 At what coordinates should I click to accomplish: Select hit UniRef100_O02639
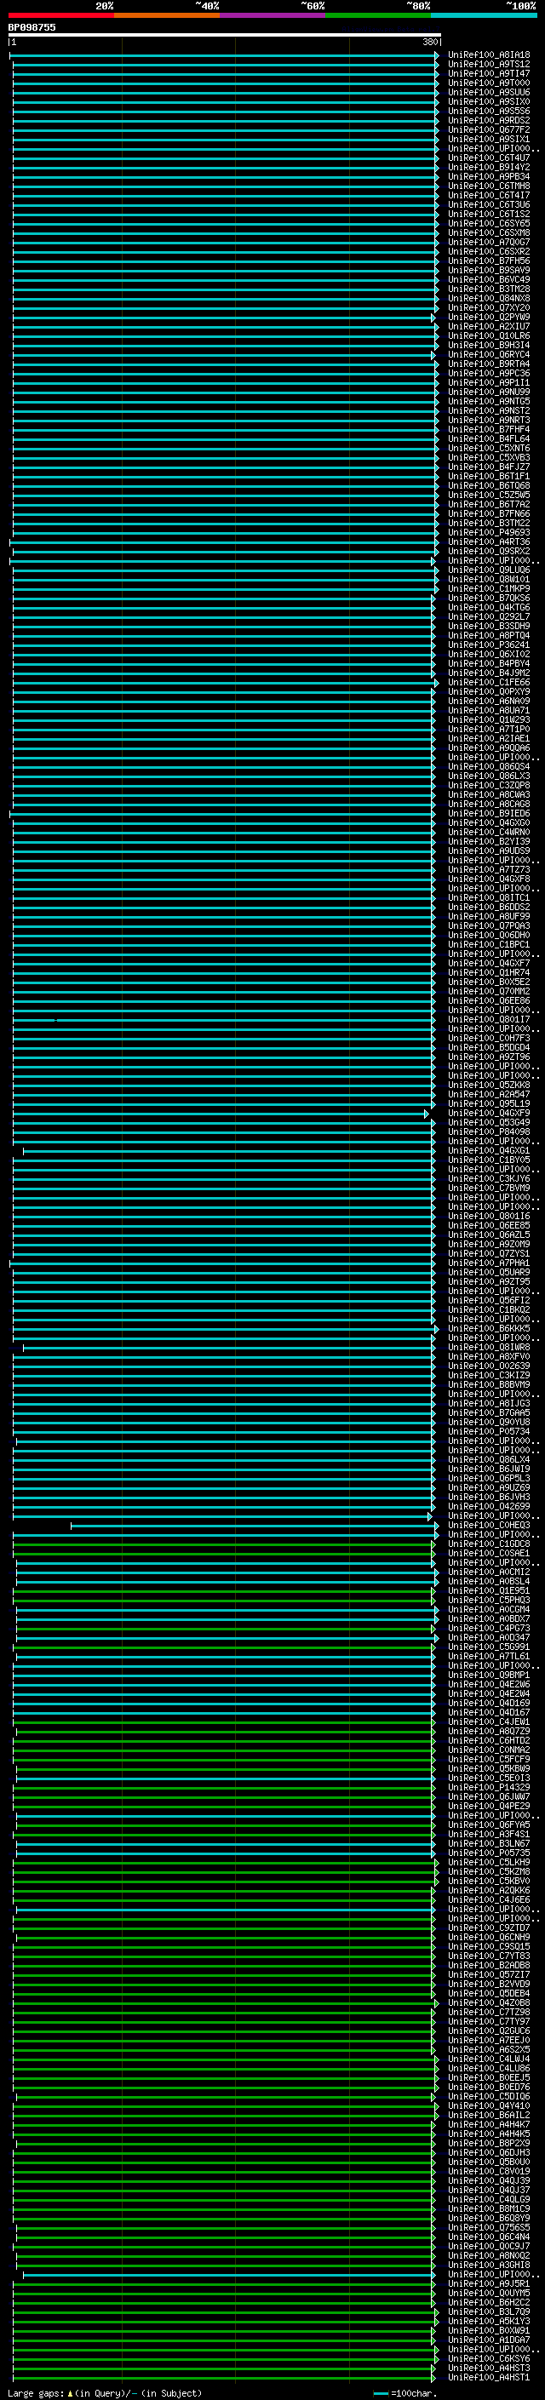coord(488,1365)
